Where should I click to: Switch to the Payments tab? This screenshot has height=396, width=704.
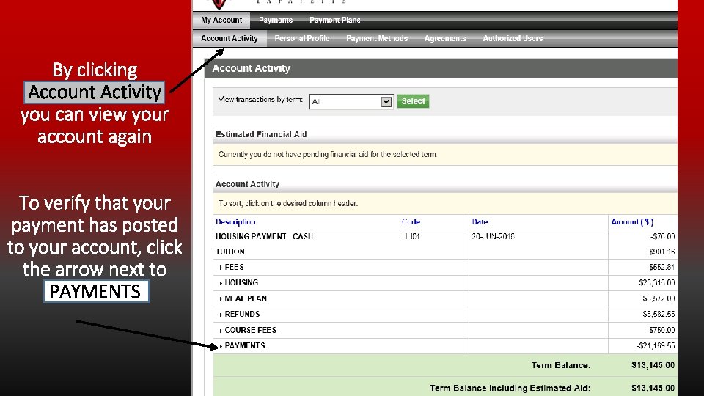(276, 21)
